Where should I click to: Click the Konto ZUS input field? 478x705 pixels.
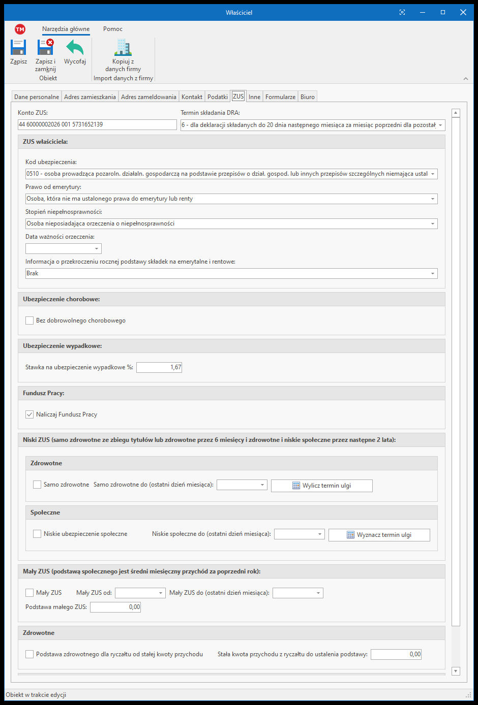pos(97,124)
